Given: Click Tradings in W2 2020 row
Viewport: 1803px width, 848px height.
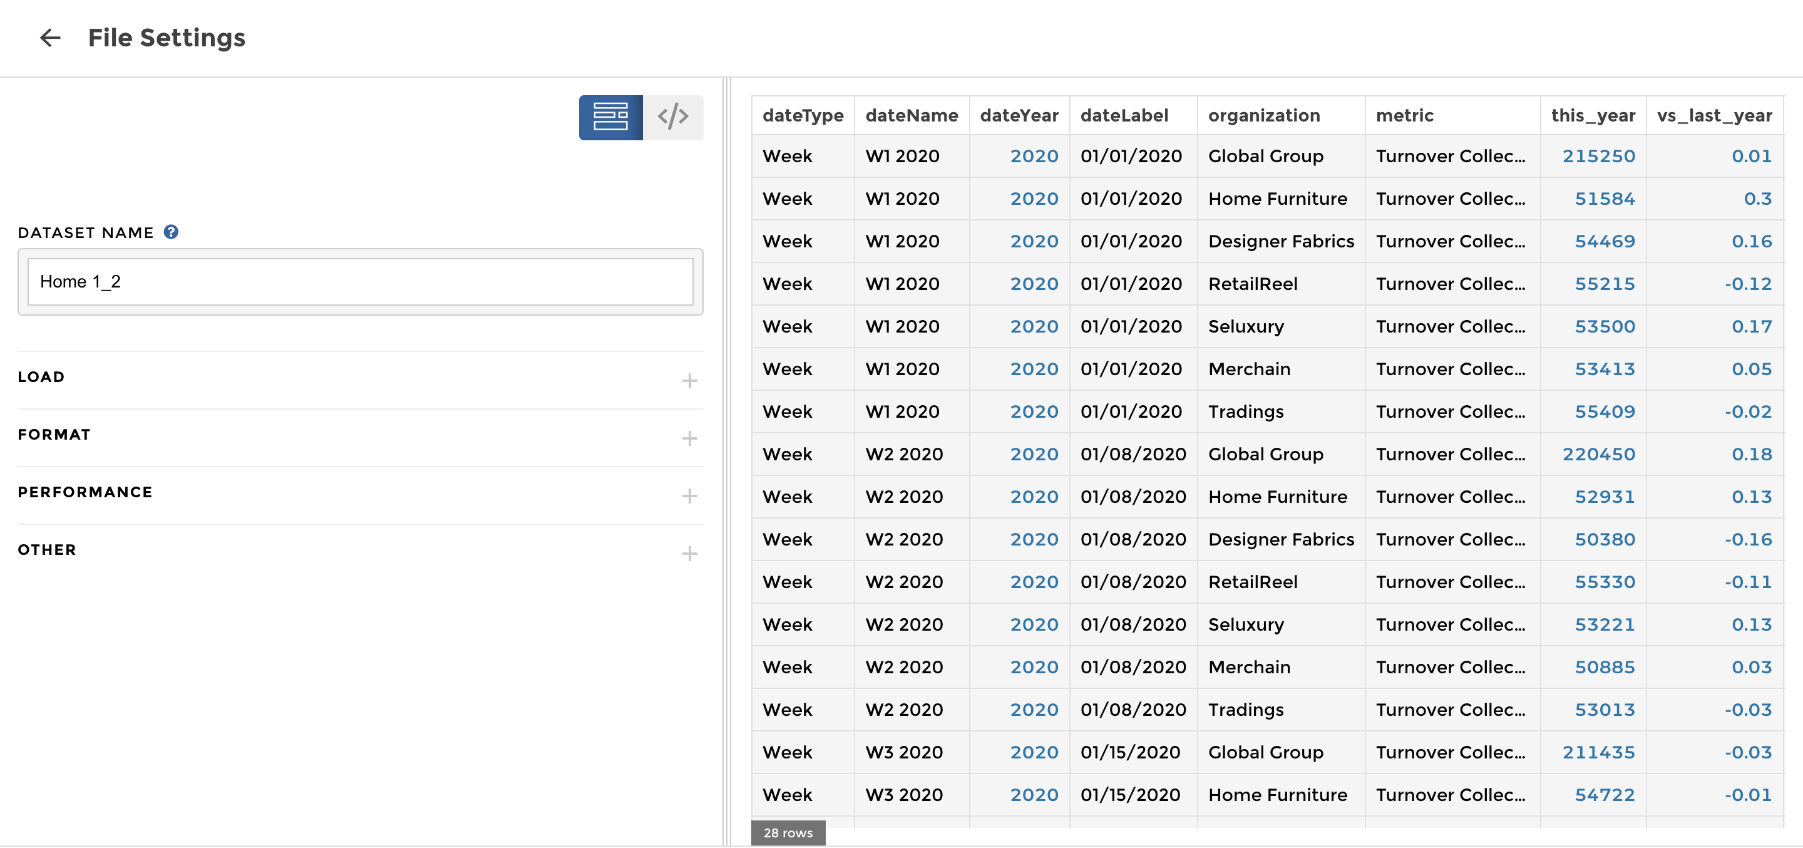Looking at the screenshot, I should (x=1246, y=710).
